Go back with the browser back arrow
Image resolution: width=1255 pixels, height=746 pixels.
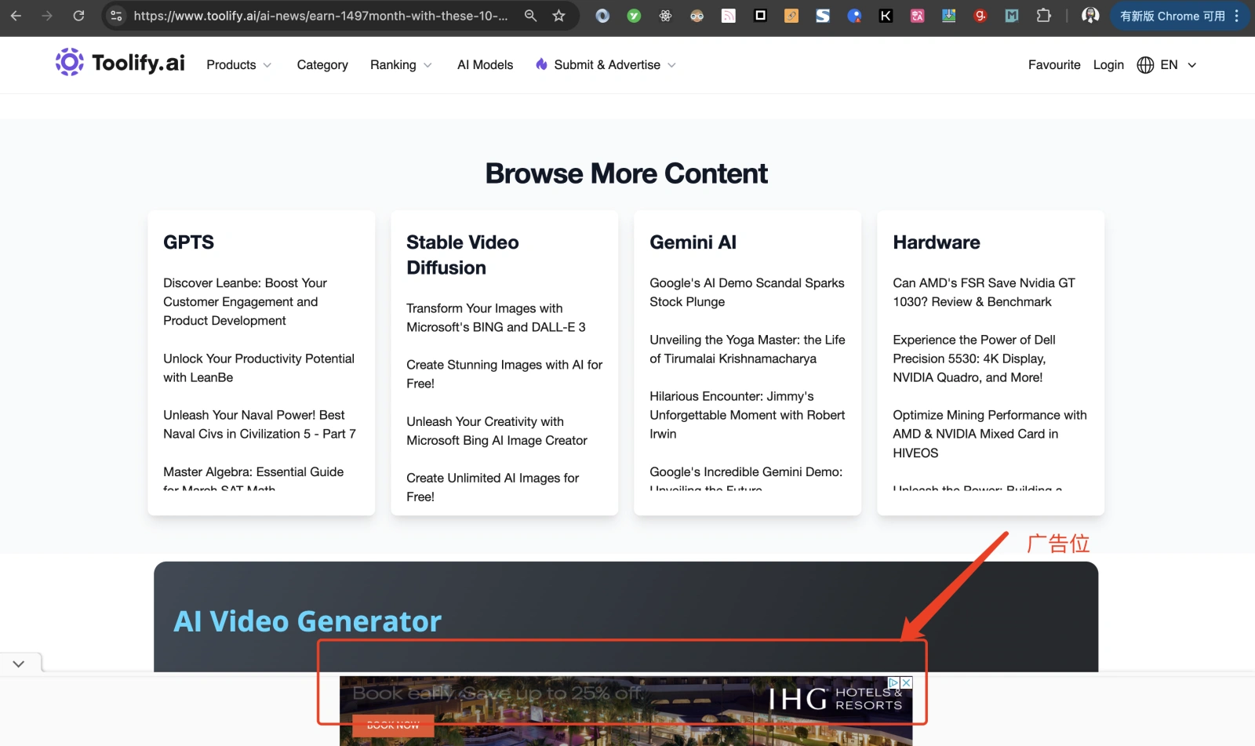click(16, 16)
